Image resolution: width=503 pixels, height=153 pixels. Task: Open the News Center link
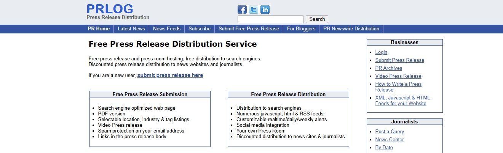coord(390,140)
